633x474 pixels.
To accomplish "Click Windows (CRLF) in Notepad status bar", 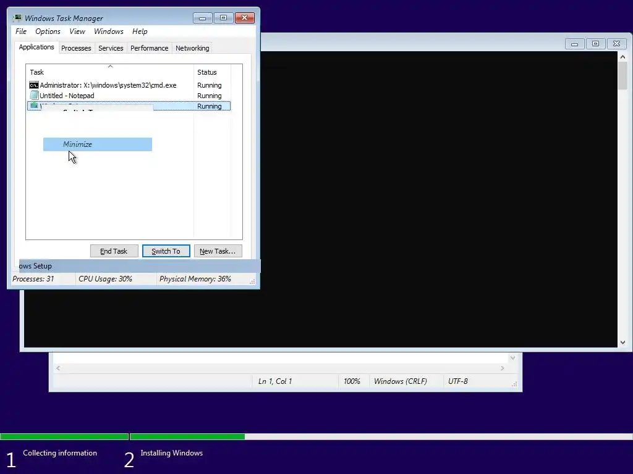I will pyautogui.click(x=401, y=381).
